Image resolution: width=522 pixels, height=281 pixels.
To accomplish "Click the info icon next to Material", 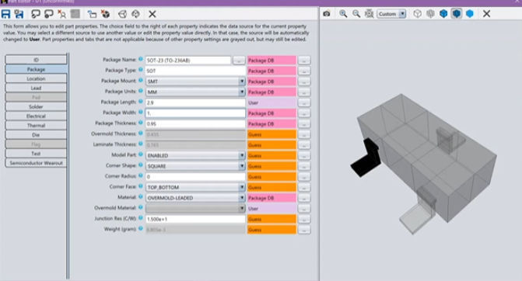I will [x=141, y=197].
